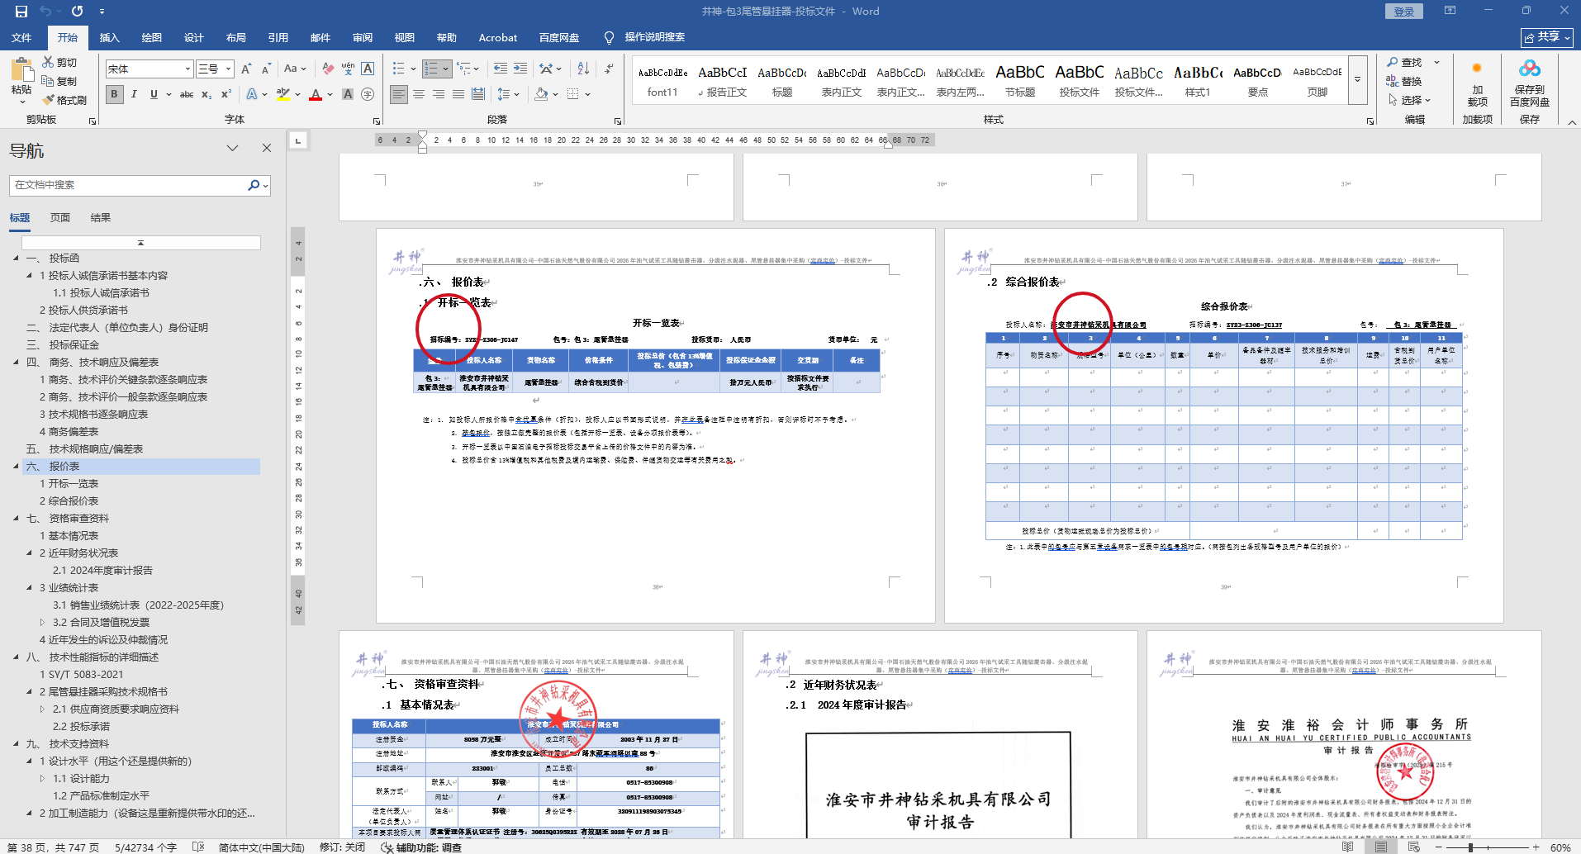The width and height of the screenshot is (1581, 854).
Task: Toggle superscript formatting
Action: [x=226, y=94]
